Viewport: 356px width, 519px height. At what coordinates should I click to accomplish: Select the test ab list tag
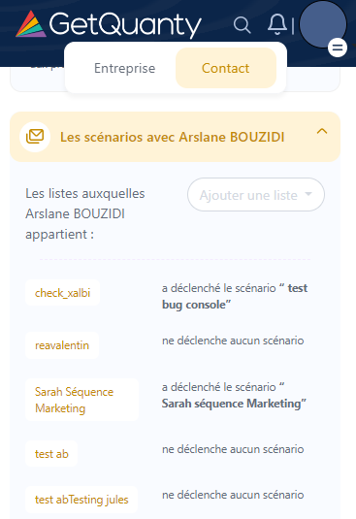pos(51,453)
